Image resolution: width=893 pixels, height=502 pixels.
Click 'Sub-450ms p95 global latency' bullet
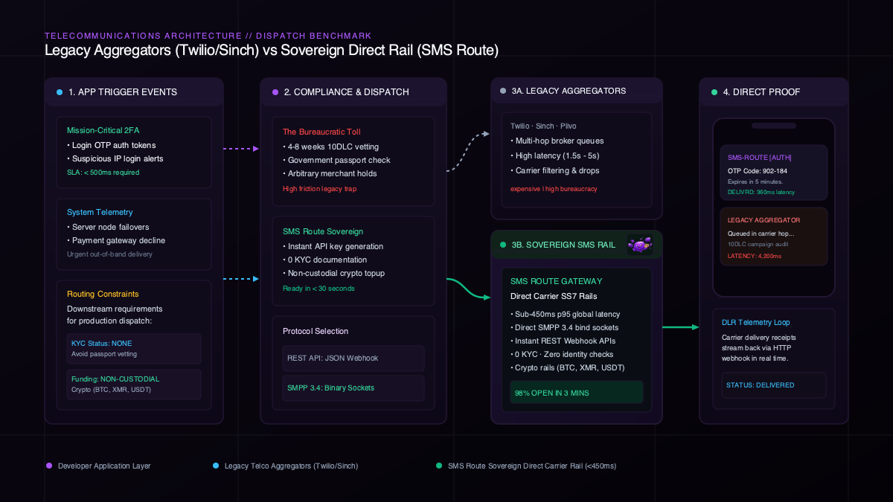[566, 314]
